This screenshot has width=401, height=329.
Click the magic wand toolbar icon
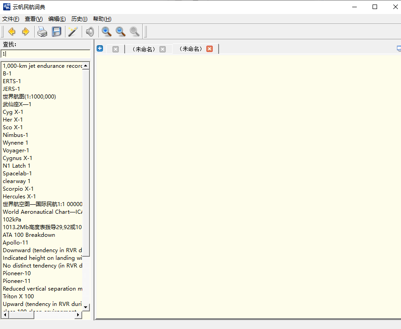[73, 32]
